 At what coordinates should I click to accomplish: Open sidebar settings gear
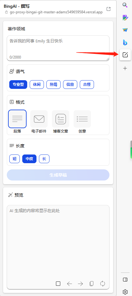[125, 292]
